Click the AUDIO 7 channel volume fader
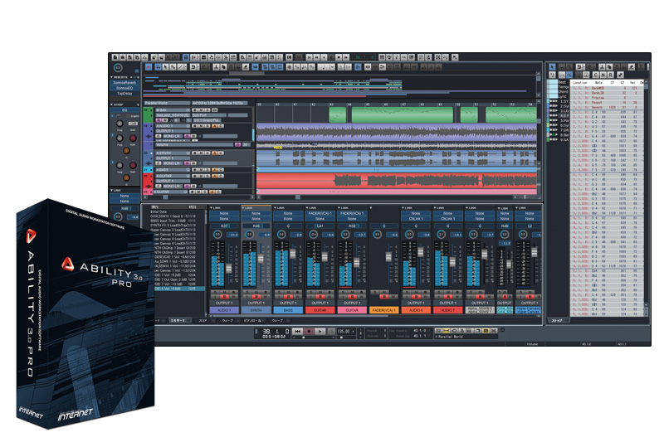This screenshot has width=664, height=442. [x=452, y=261]
